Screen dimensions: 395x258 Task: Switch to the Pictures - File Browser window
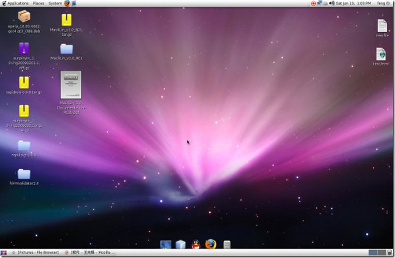tap(35, 252)
